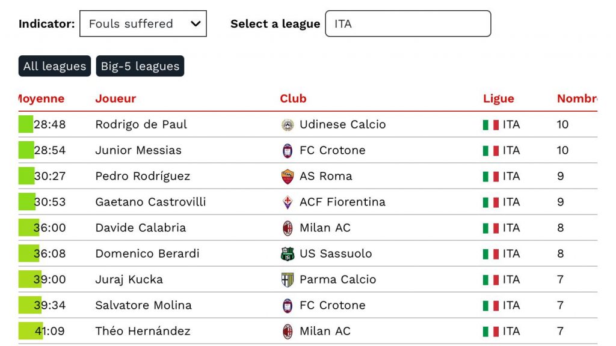
Task: Click the Select a league input field
Action: click(408, 23)
